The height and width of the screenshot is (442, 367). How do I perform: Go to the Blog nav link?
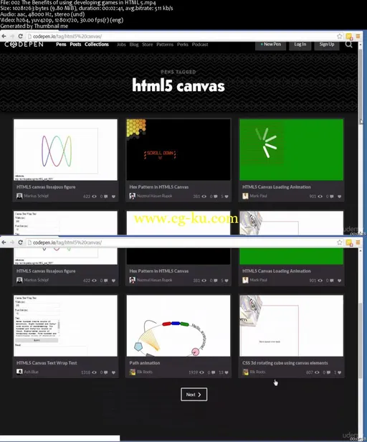click(x=134, y=44)
